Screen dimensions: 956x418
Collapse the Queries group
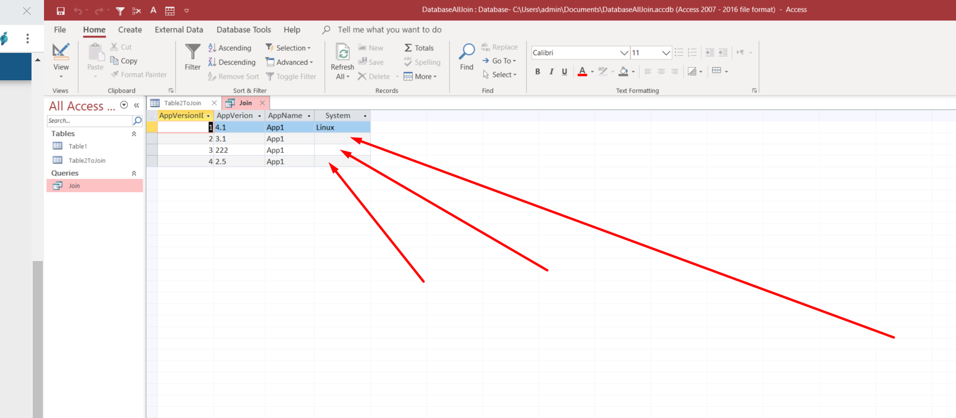pos(134,173)
